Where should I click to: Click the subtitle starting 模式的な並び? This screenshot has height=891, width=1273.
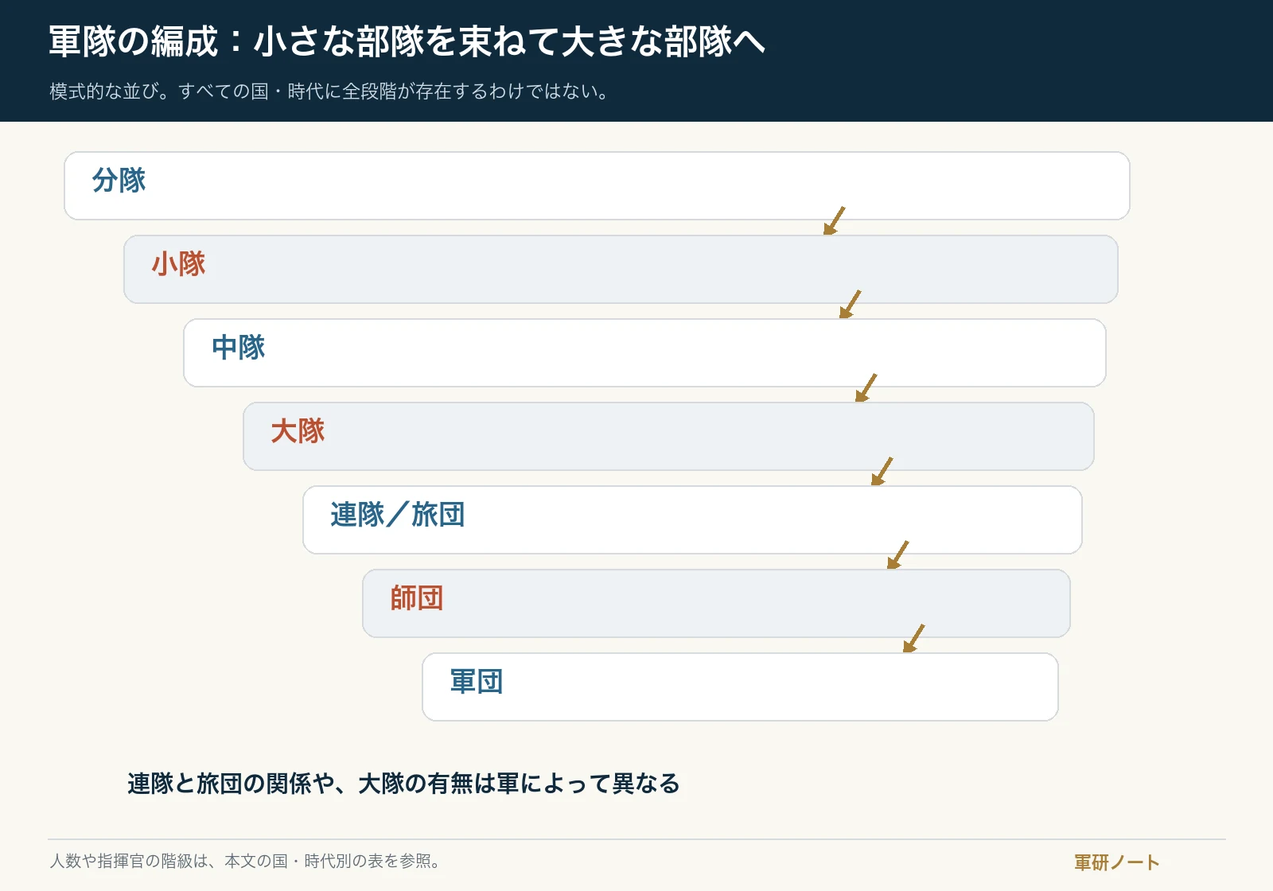tap(329, 91)
